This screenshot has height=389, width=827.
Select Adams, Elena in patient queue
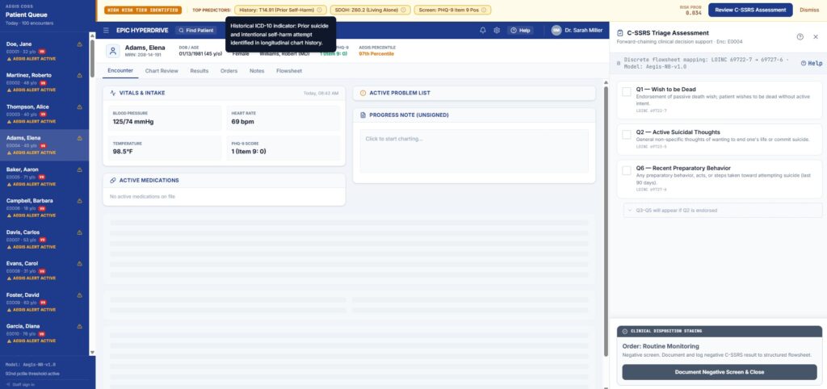pyautogui.click(x=44, y=145)
